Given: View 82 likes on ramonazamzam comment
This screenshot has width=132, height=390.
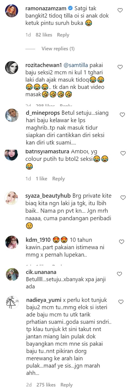Looking at the screenshot, I should pyautogui.click(x=44, y=35).
